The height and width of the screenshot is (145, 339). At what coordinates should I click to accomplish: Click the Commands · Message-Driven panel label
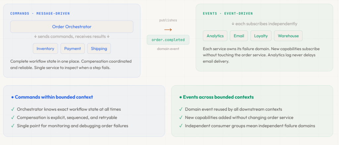[x=40, y=14]
